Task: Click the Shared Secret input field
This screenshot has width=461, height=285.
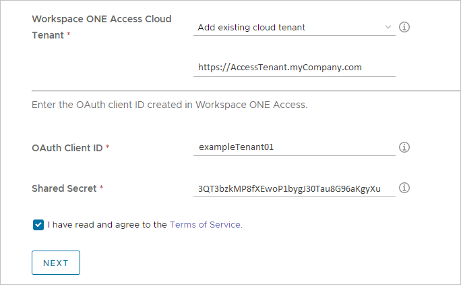Action: click(295, 188)
